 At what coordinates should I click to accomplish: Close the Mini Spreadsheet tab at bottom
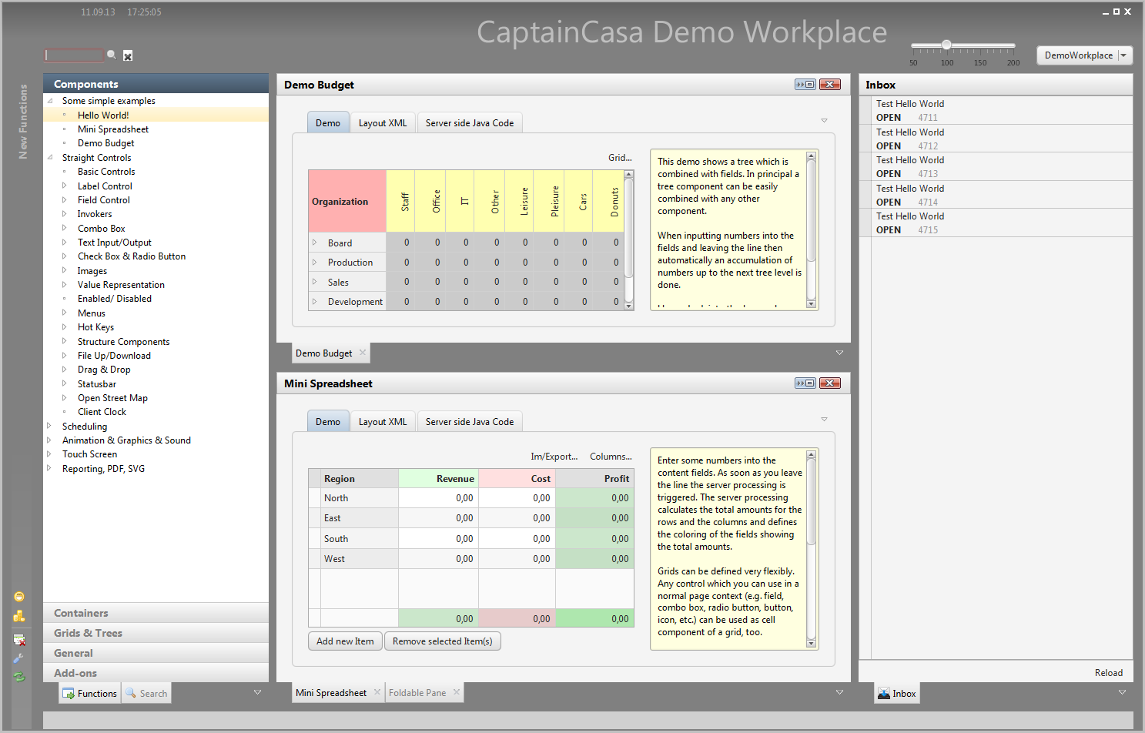[x=377, y=692]
